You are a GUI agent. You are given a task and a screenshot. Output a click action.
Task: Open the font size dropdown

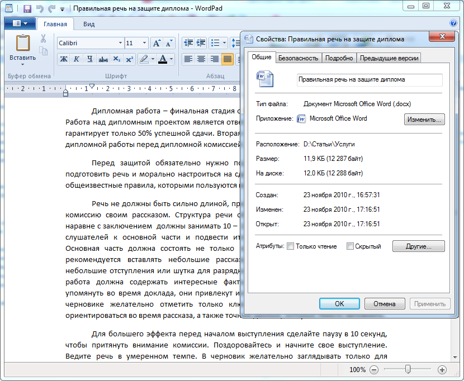pyautogui.click(x=145, y=43)
